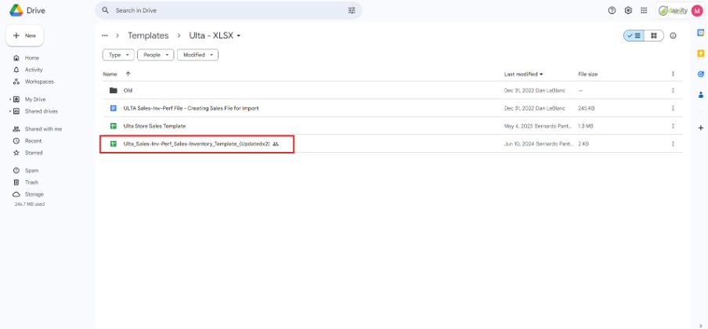Reverse the Name sort direction arrow
This screenshot has width=708, height=329.
click(x=128, y=74)
